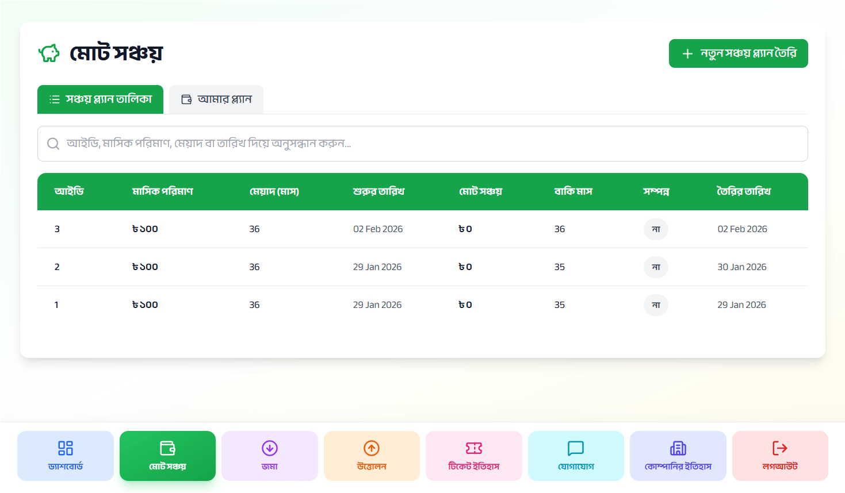Switch to সঞ্চয় প্ল্যান তালিকা tab
This screenshot has height=493, width=845.
pos(101,99)
